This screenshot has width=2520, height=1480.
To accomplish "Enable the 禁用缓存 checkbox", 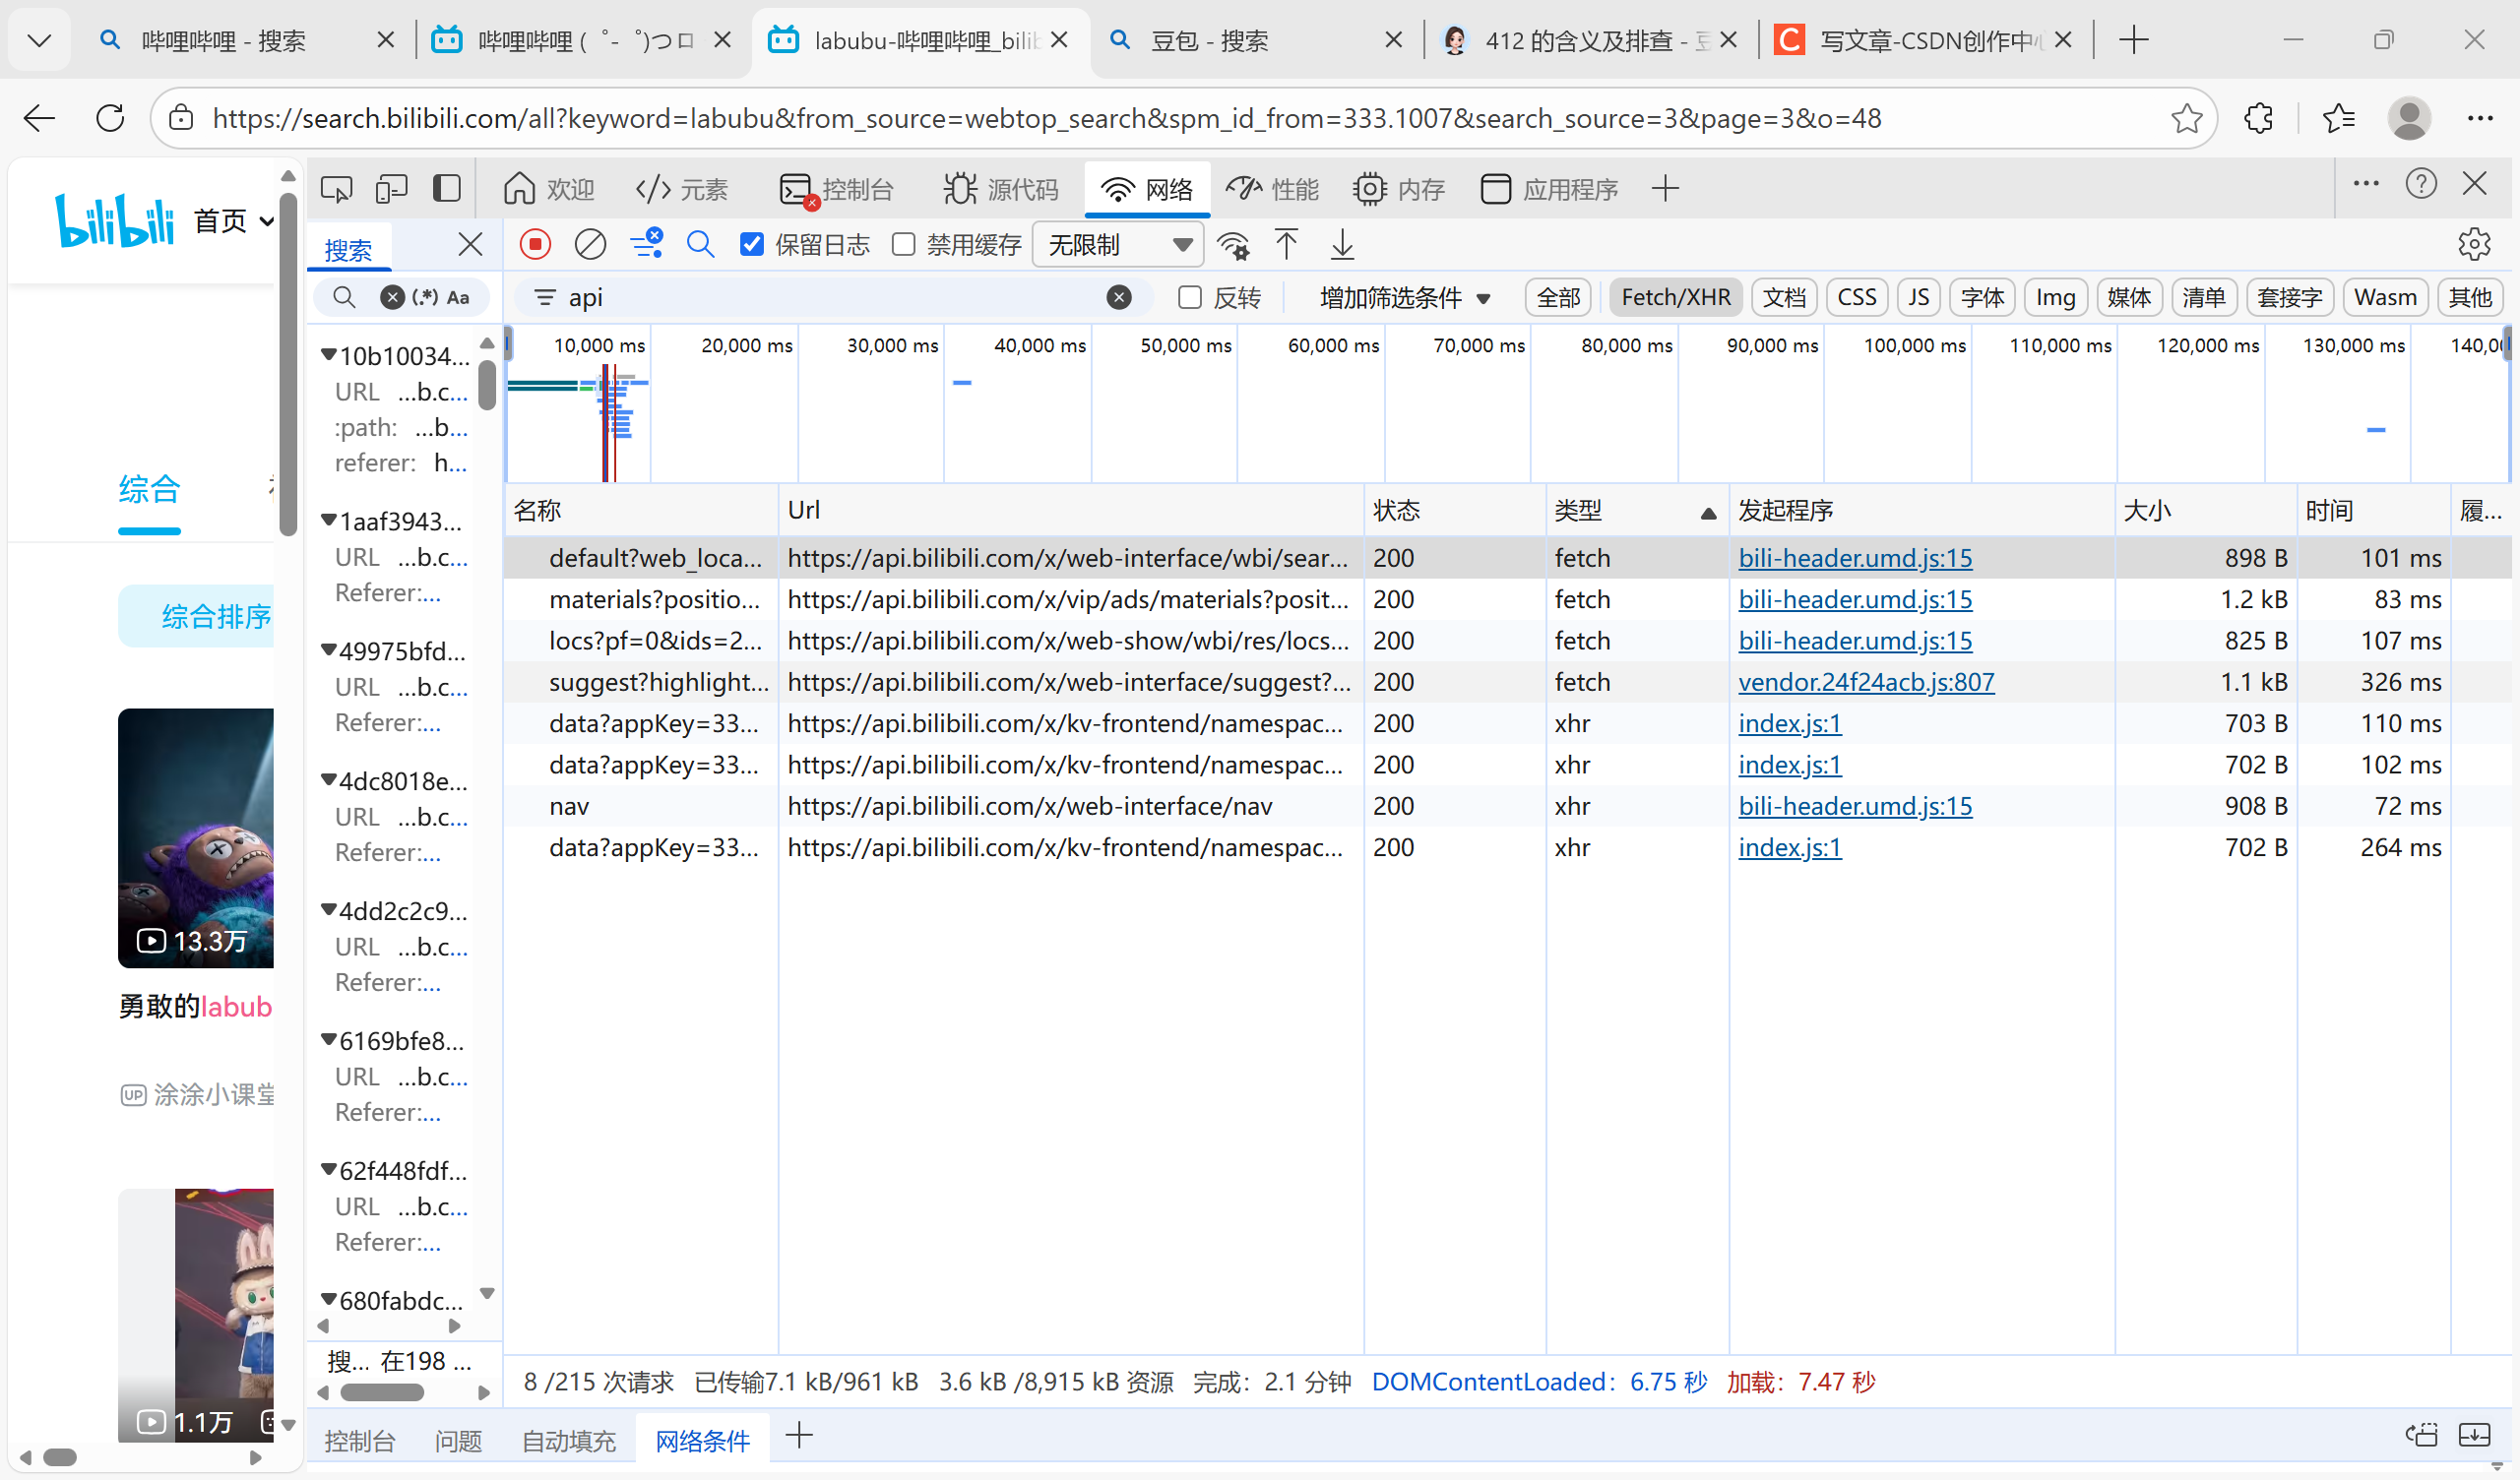I will coord(903,244).
